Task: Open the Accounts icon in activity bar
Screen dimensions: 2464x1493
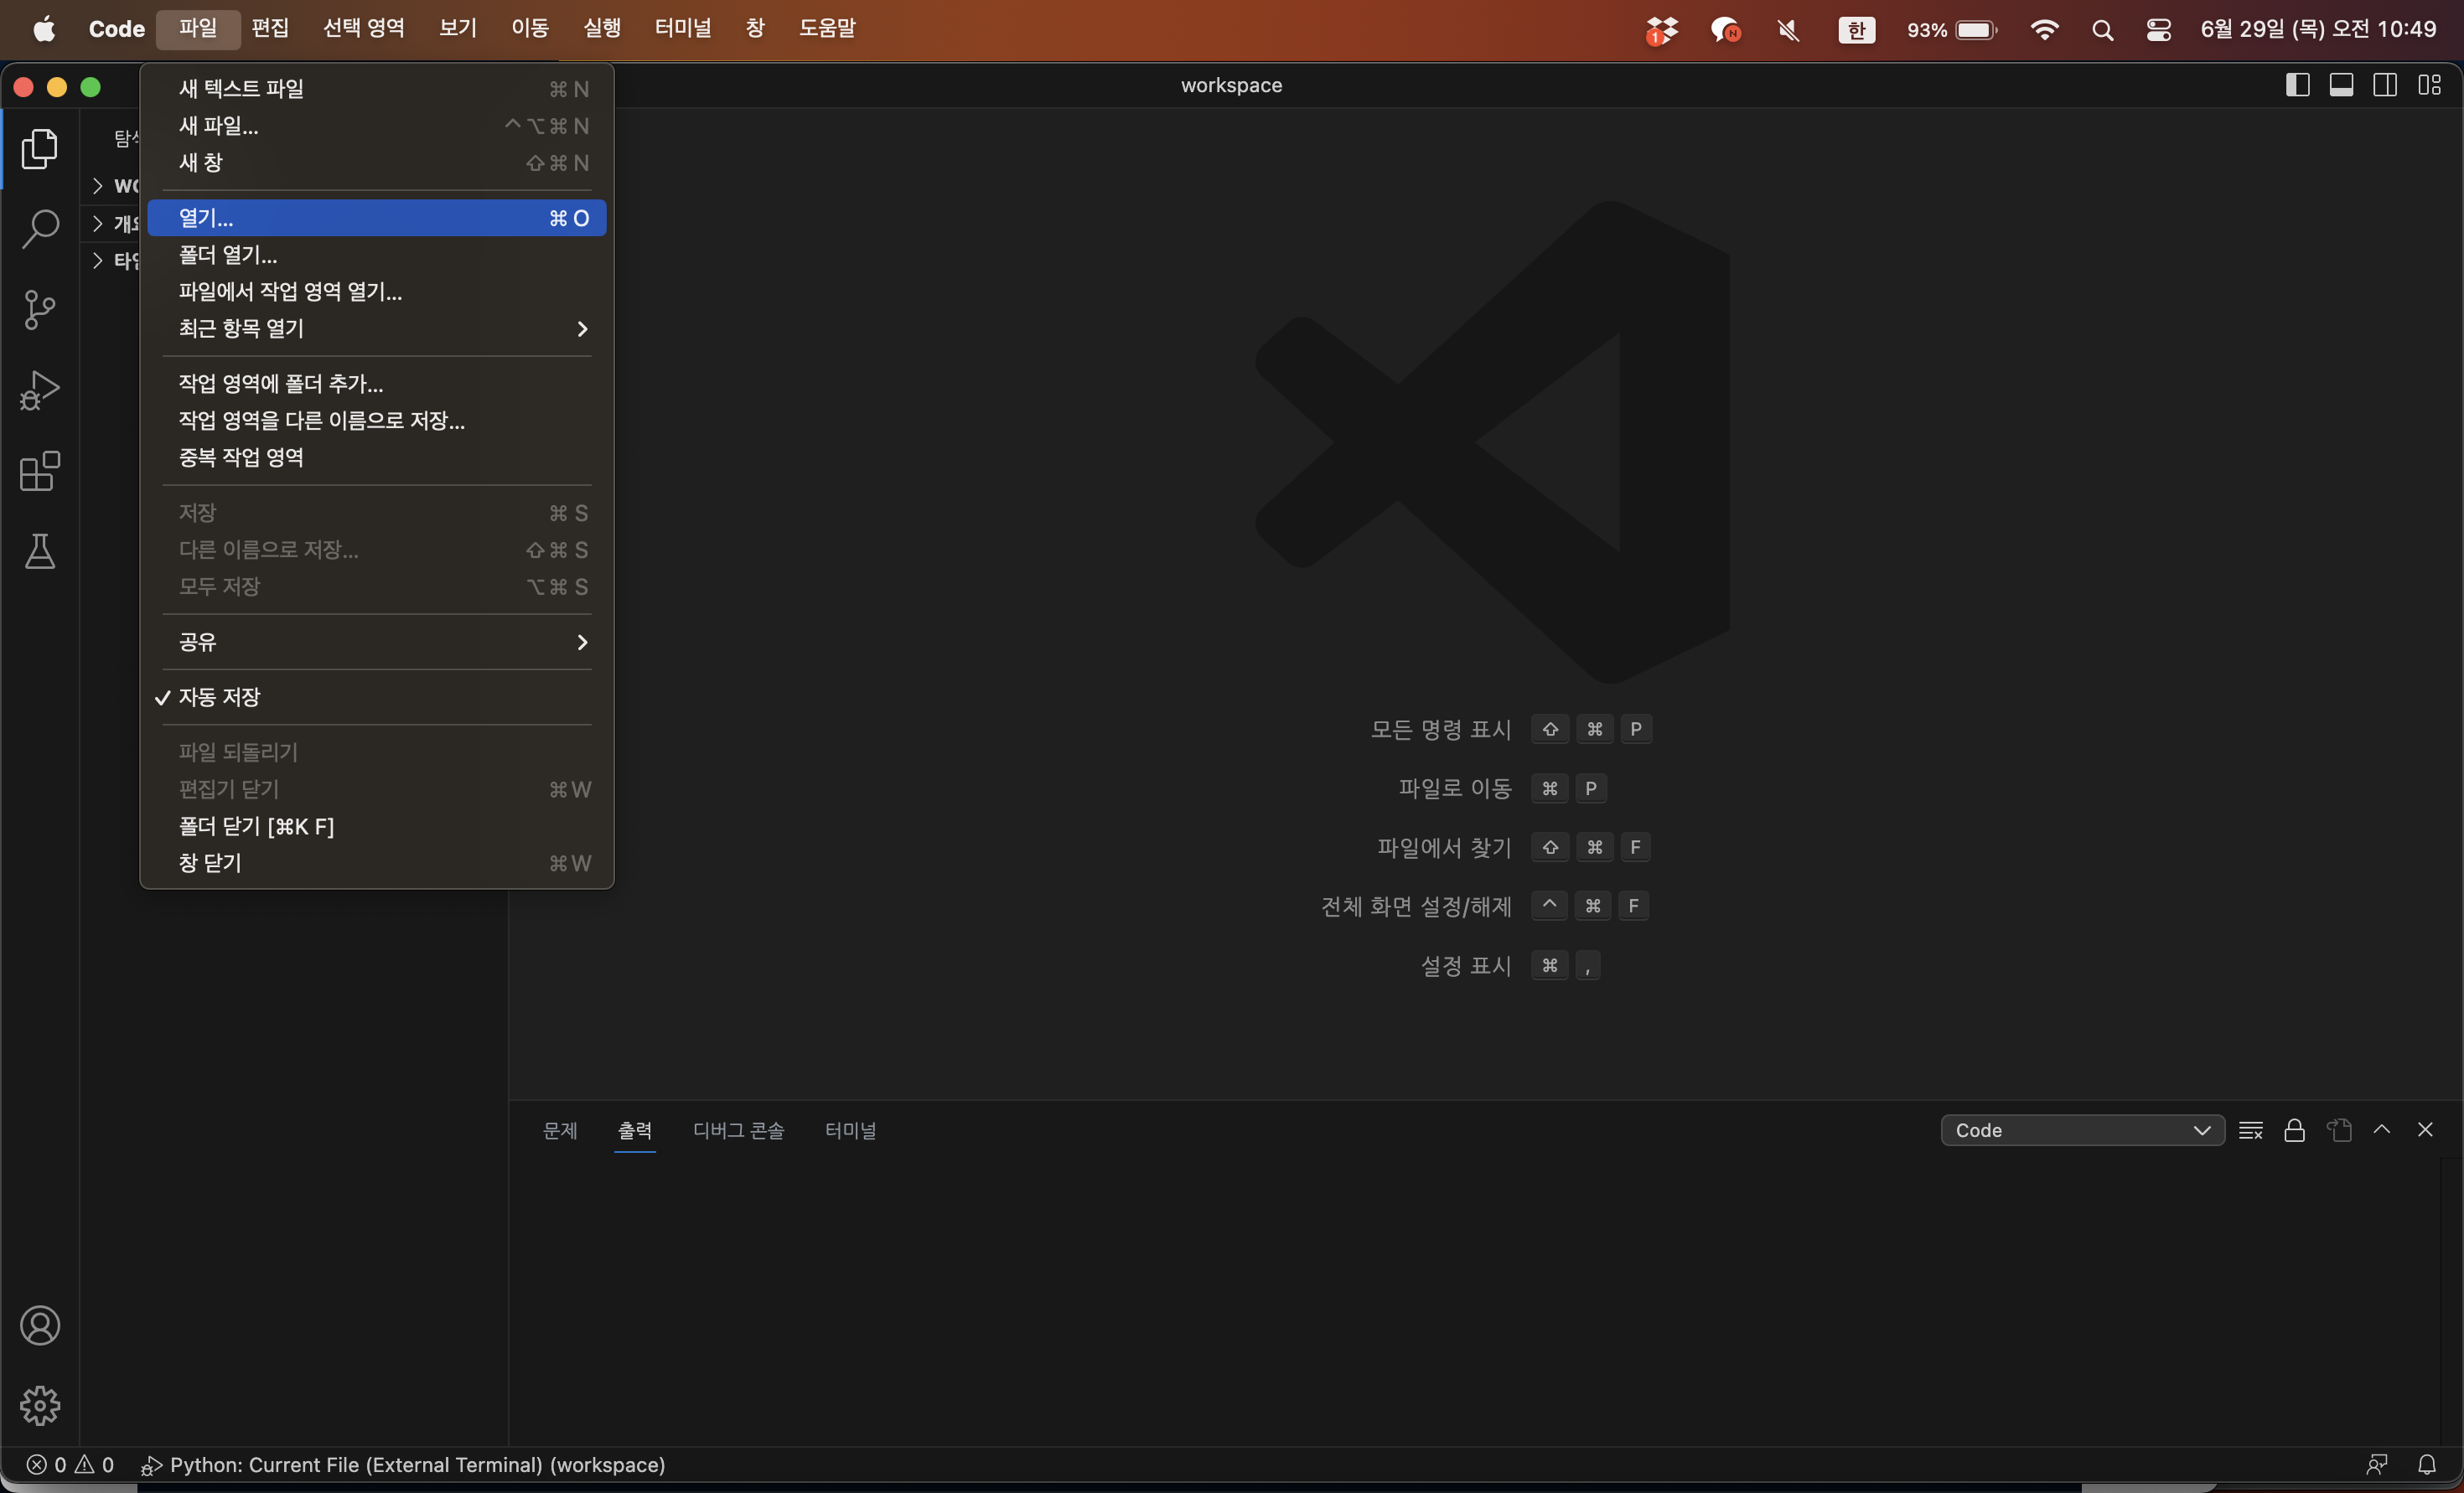Action: pos(40,1325)
